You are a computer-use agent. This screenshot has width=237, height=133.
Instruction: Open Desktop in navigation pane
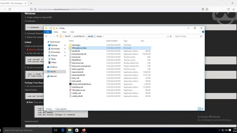click(54, 45)
